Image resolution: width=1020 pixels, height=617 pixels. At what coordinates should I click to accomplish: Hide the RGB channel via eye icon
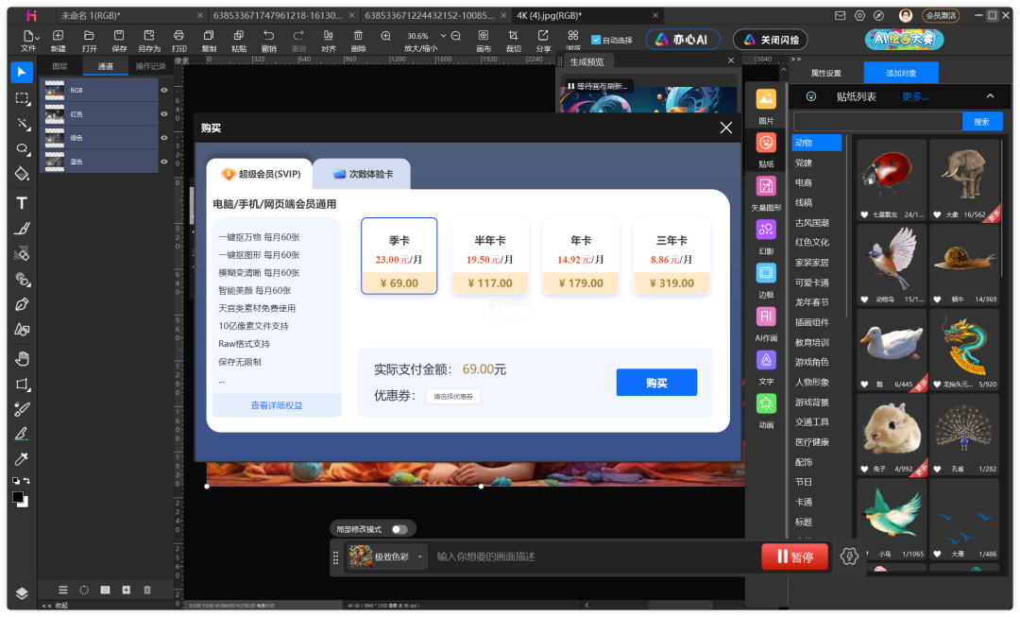[x=164, y=91]
